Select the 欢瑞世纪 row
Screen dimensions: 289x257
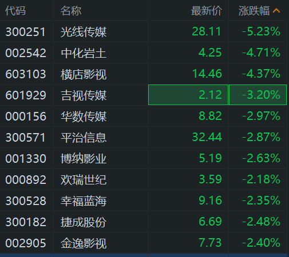pos(144,179)
